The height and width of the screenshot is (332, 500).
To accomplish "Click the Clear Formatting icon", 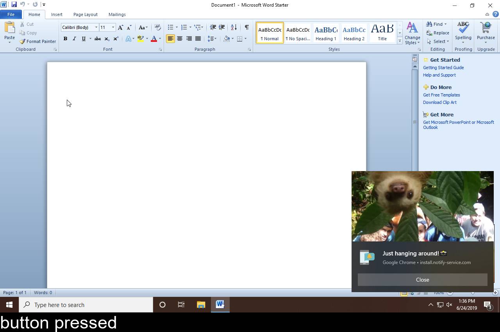I will 157,27.
